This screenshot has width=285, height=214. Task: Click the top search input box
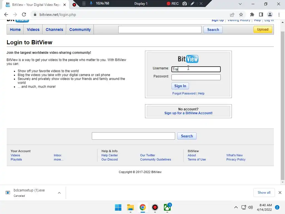(160, 30)
